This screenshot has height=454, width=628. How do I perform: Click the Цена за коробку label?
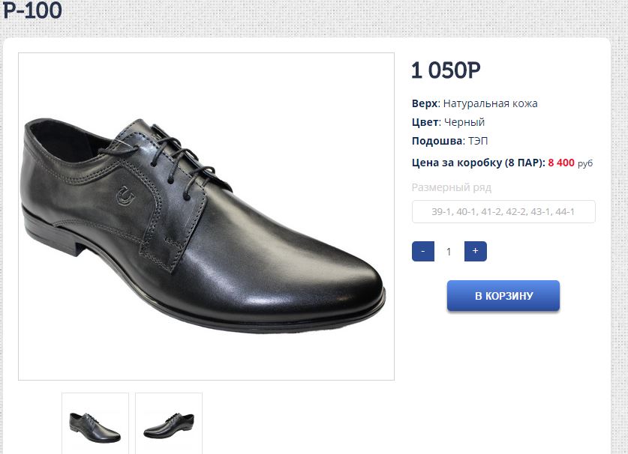pos(478,162)
